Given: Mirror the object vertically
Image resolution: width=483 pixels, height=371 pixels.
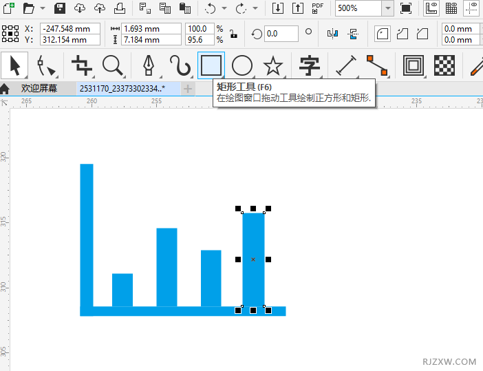Looking at the screenshot, I should (x=353, y=34).
